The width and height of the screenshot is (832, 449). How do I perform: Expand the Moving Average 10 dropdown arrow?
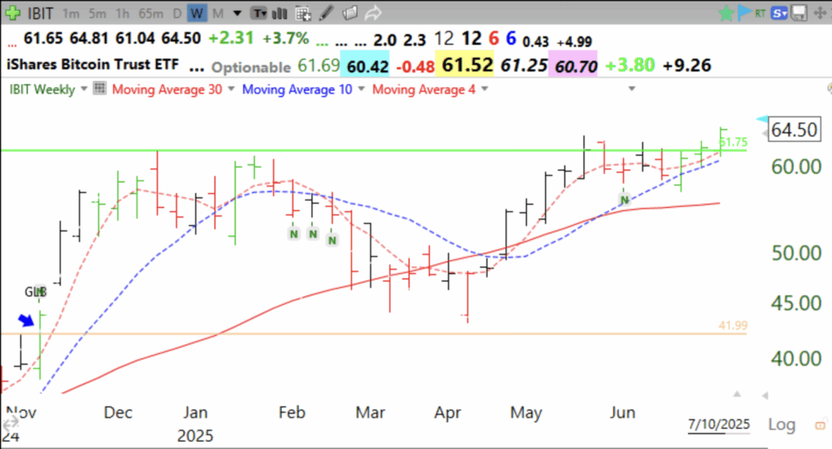[x=362, y=89]
